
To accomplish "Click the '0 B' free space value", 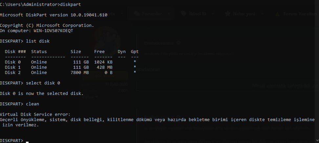I will coord(108,73).
